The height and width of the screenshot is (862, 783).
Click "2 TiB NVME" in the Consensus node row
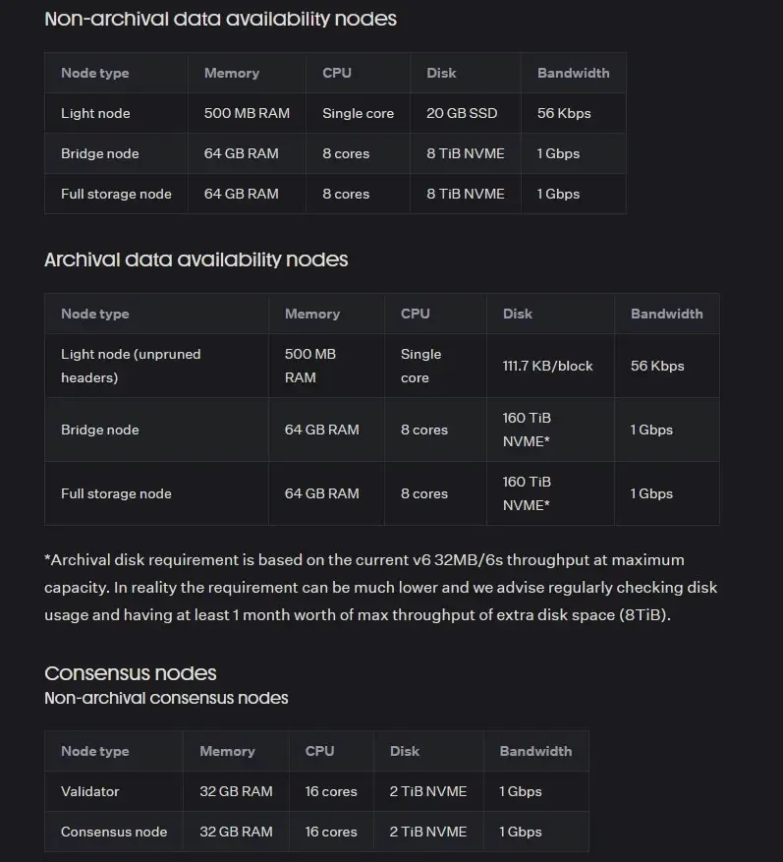[x=427, y=832]
